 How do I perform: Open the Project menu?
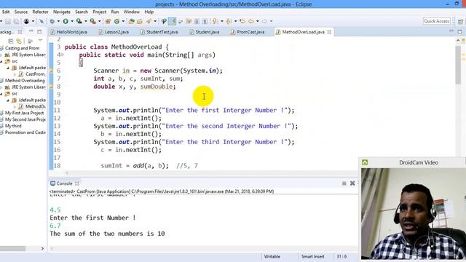pyautogui.click(x=99, y=12)
